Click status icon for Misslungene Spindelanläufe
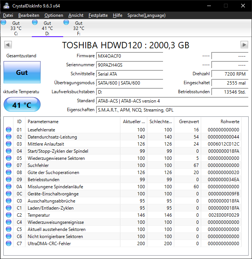 tap(9, 186)
